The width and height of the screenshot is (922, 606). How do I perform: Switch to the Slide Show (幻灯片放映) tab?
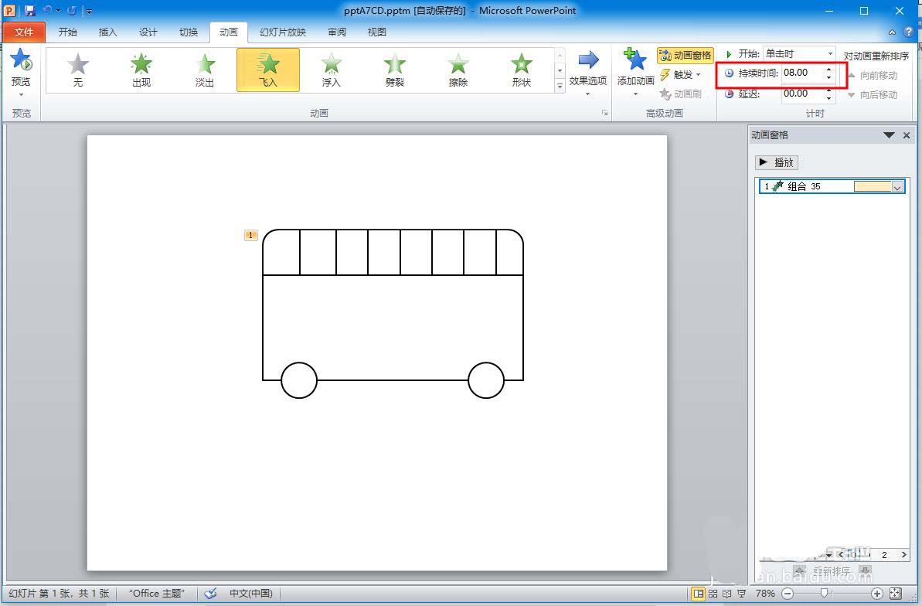point(283,32)
